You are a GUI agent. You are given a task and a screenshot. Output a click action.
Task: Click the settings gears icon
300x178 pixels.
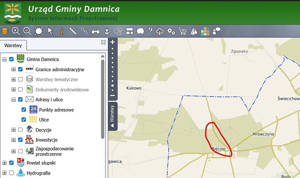tap(171, 31)
